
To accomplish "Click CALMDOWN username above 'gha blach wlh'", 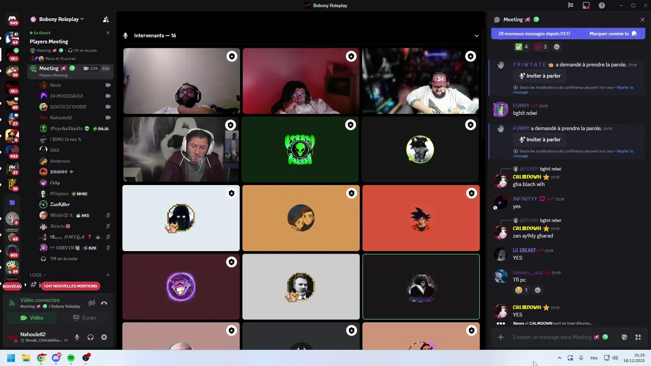I will click(x=527, y=177).
